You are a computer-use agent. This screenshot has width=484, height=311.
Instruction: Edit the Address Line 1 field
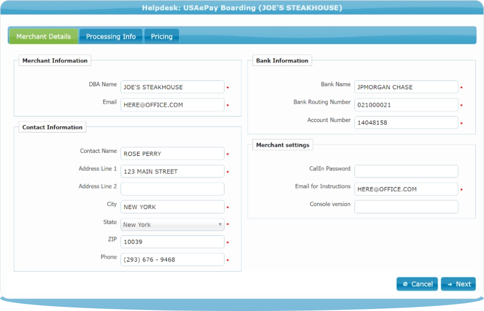coord(172,171)
